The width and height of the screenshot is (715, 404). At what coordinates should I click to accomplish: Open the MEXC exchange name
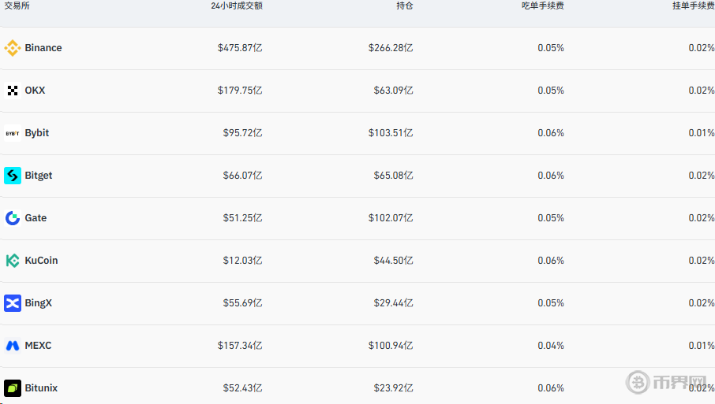pyautogui.click(x=39, y=345)
